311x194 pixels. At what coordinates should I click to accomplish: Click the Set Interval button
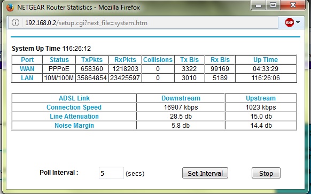coord(205,173)
